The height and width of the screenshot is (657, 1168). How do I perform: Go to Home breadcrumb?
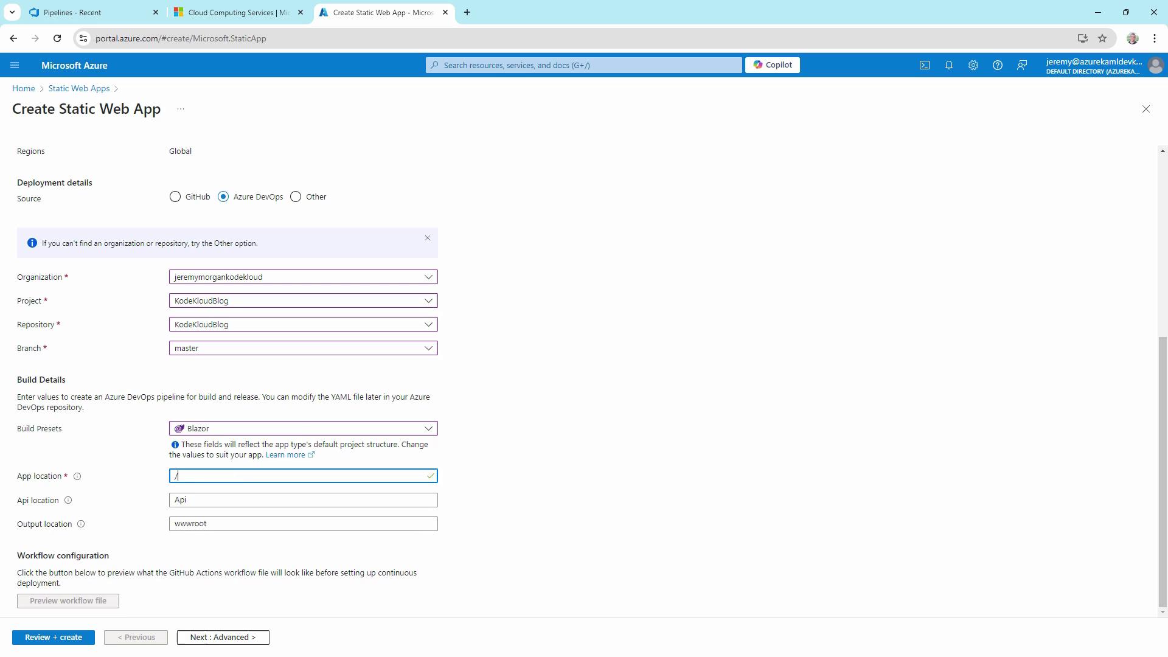point(24,88)
